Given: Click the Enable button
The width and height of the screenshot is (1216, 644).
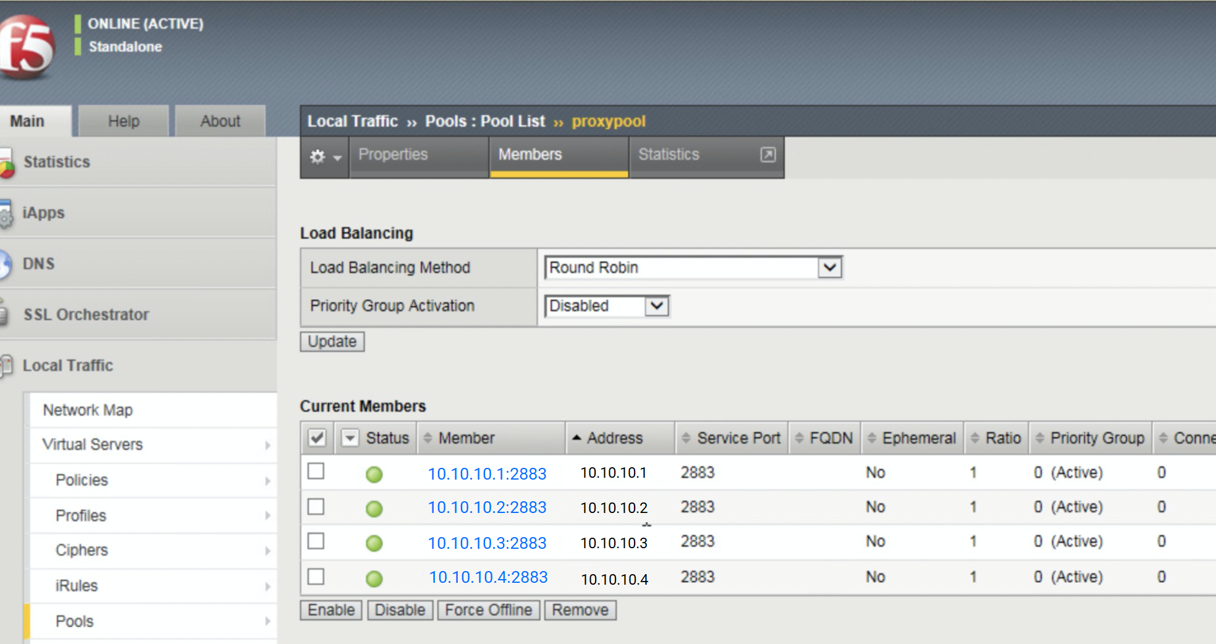Looking at the screenshot, I should pos(331,610).
